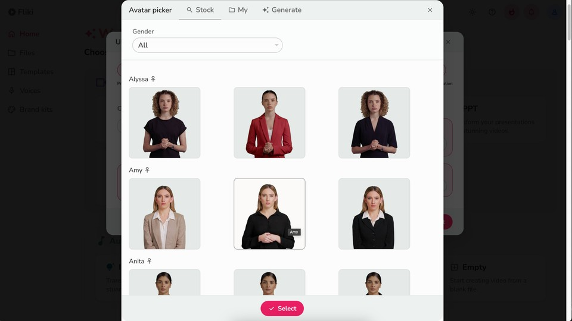Open the Generate tab
572x321 pixels.
[282, 10]
